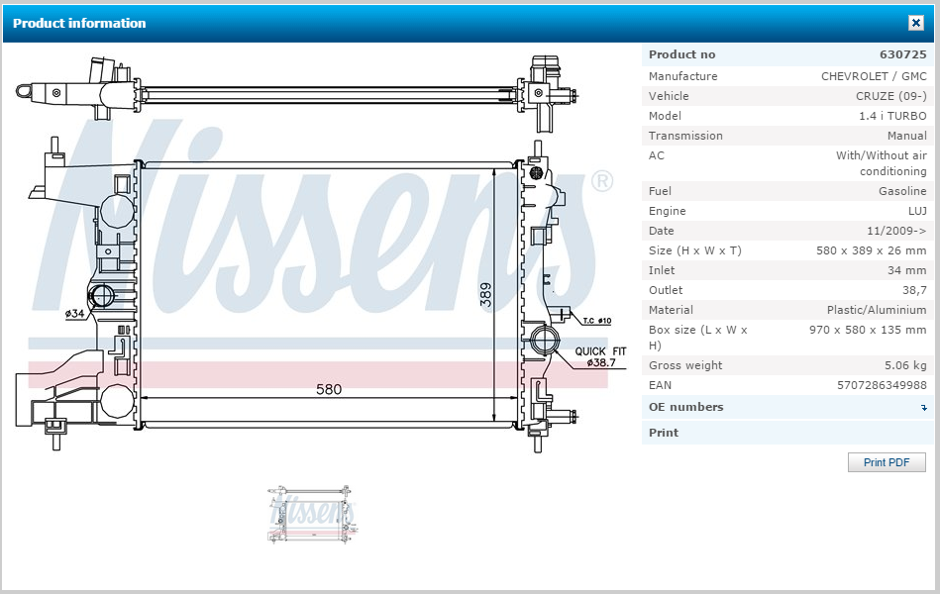Click the Engine row label
This screenshot has width=940, height=594.
(667, 211)
